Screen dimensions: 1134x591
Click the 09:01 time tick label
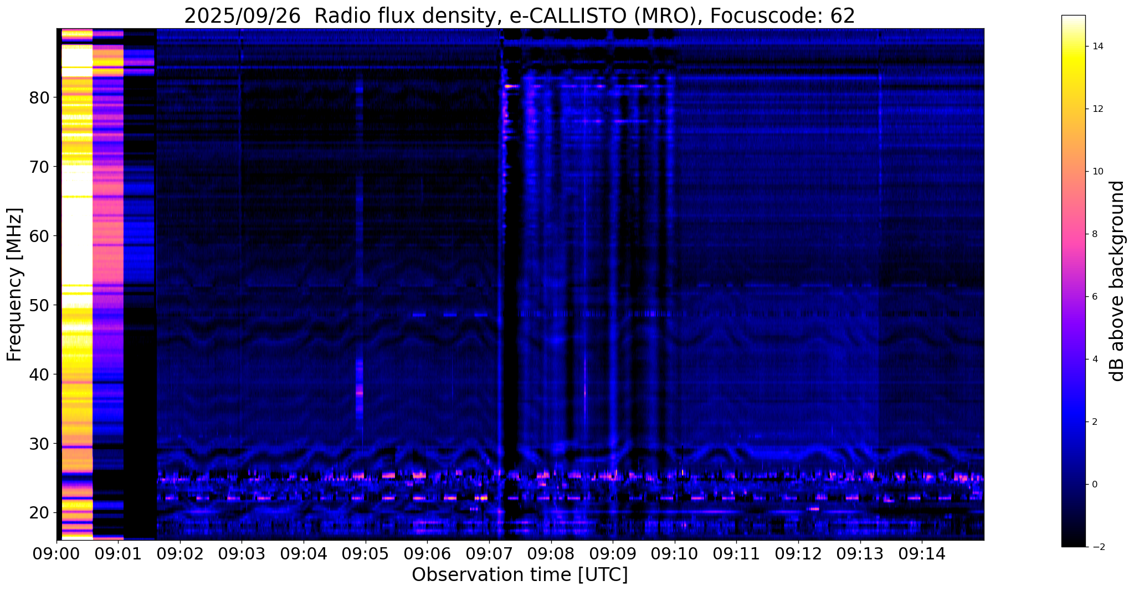click(x=118, y=553)
